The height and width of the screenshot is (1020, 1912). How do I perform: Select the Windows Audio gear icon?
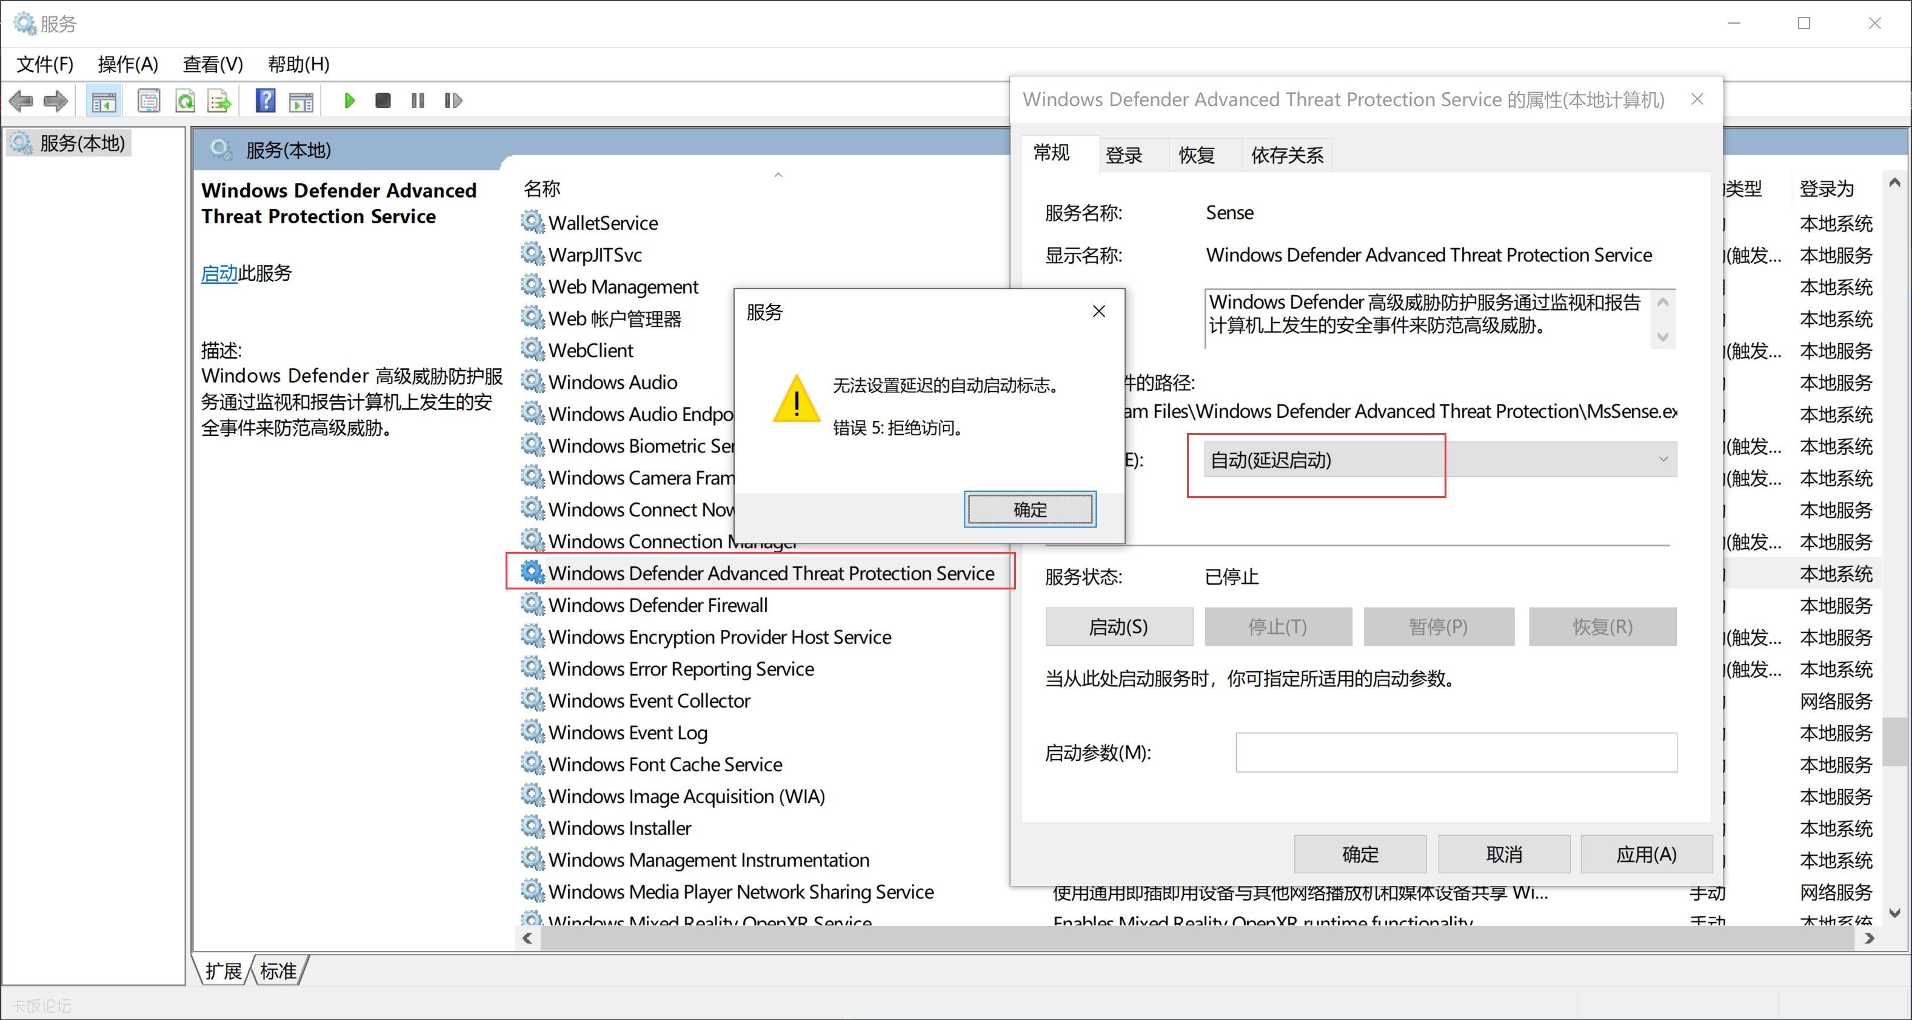point(532,381)
